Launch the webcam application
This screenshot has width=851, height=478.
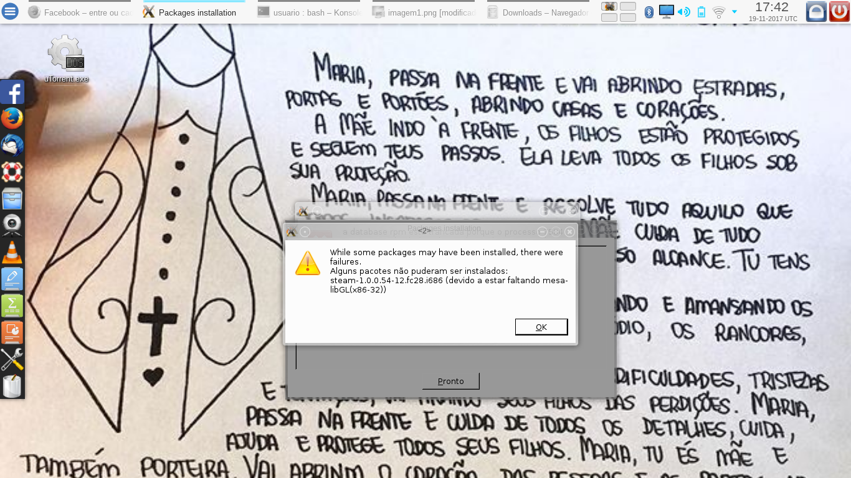12,225
